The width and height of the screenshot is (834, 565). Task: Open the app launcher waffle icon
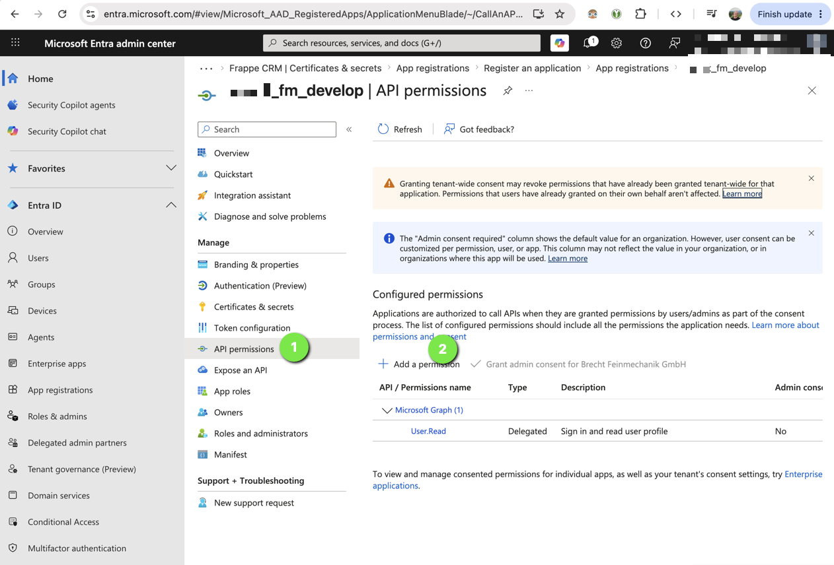(15, 42)
